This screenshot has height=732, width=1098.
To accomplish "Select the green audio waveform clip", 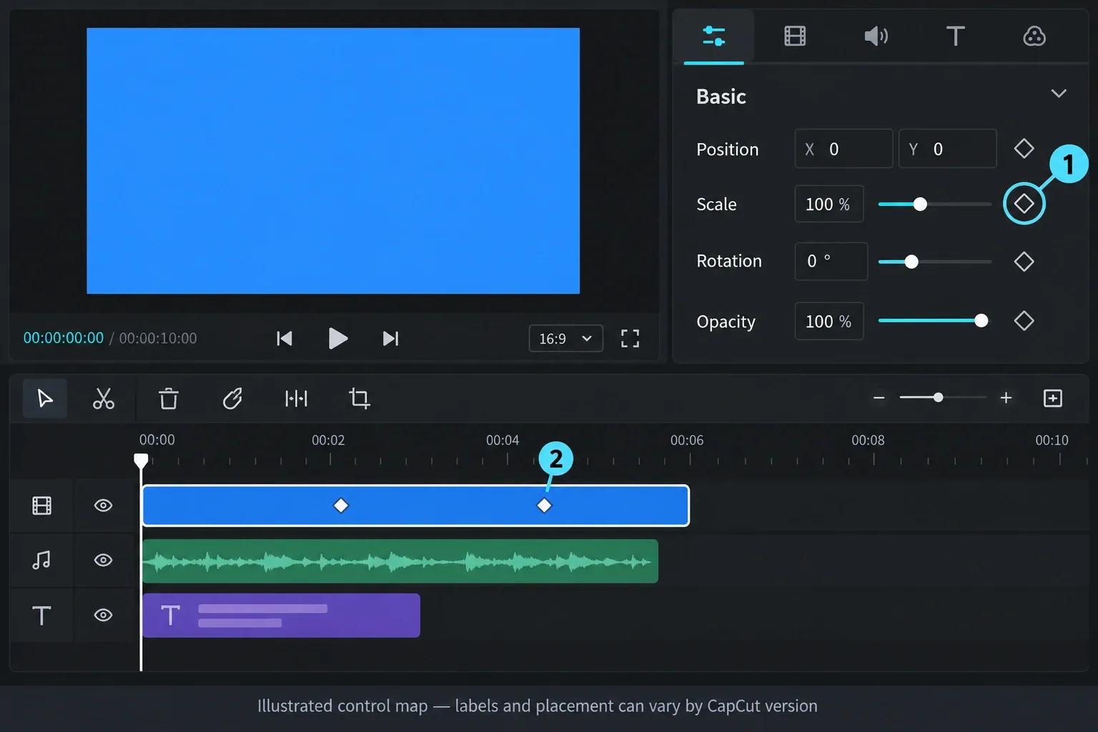I will [x=400, y=561].
